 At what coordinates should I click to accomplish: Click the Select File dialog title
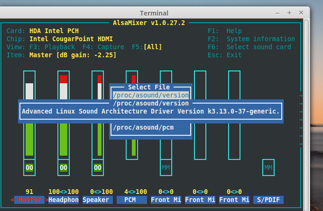tap(149, 87)
